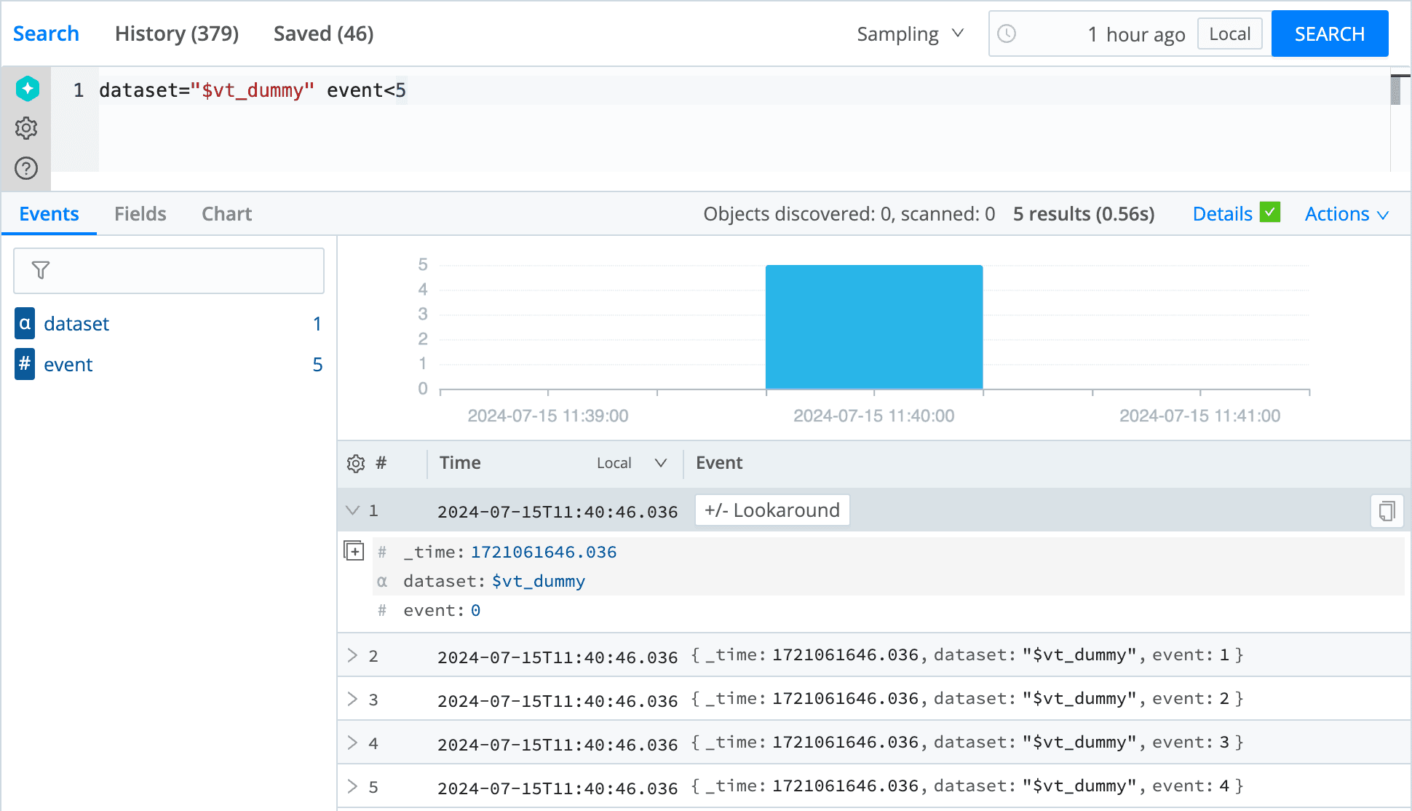Click the clock time range icon
Viewport: 1412px width, 811px height.
pyautogui.click(x=1007, y=33)
